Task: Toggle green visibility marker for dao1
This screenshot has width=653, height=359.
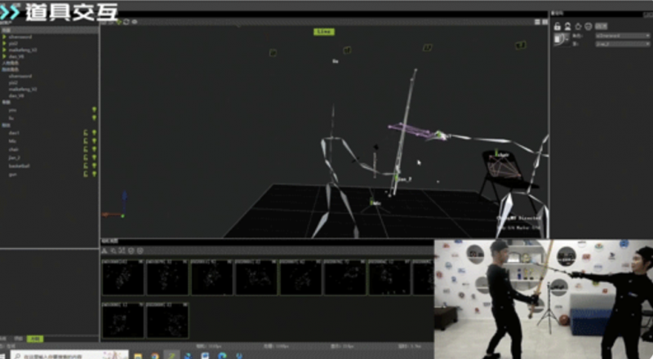Action: point(95,133)
